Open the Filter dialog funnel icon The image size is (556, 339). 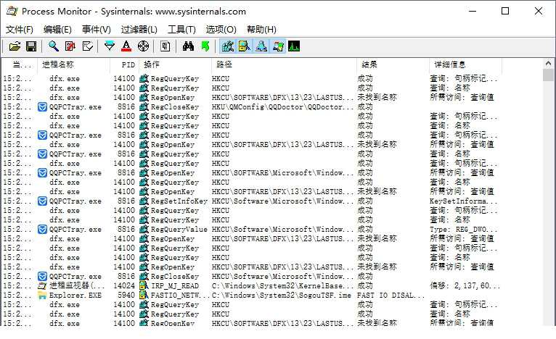click(x=110, y=46)
